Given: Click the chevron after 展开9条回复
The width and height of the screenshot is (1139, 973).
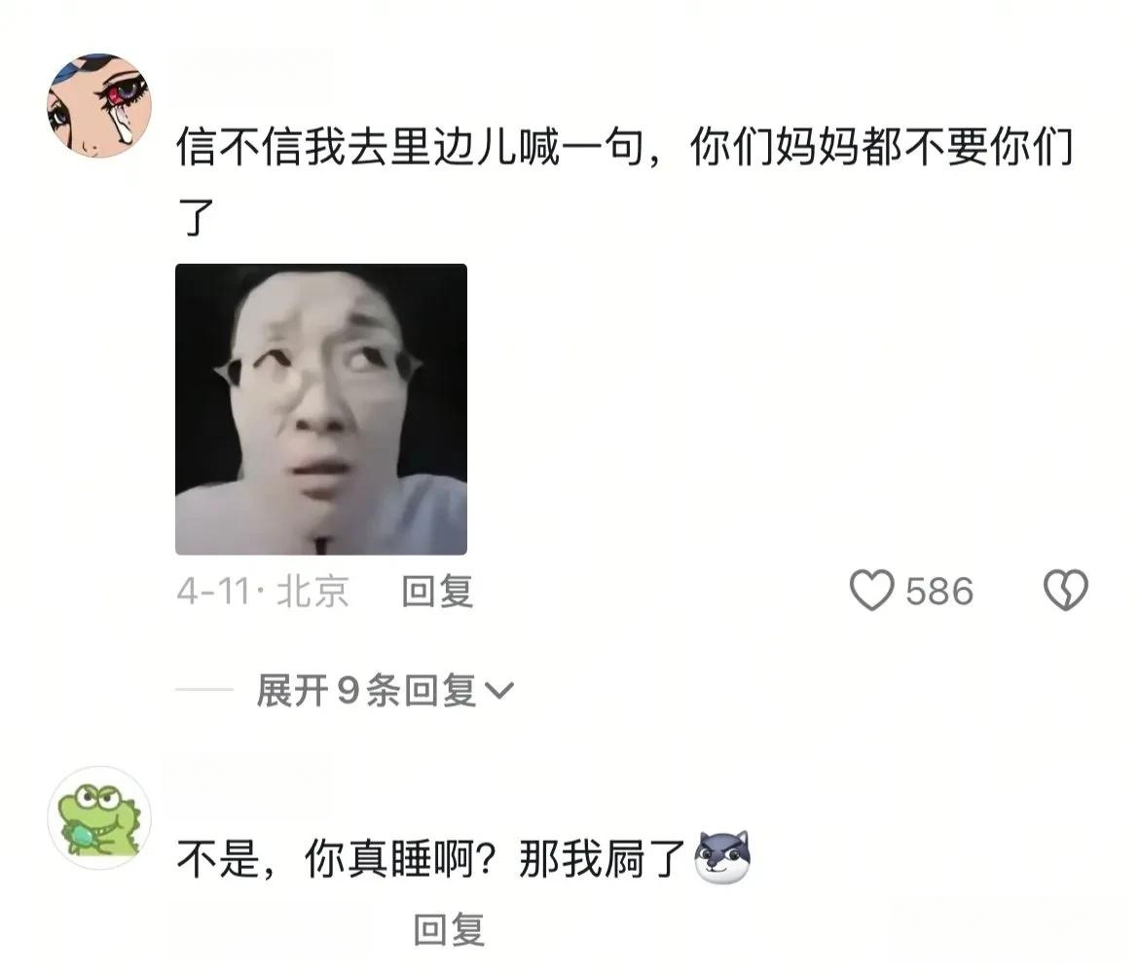Looking at the screenshot, I should click(499, 691).
